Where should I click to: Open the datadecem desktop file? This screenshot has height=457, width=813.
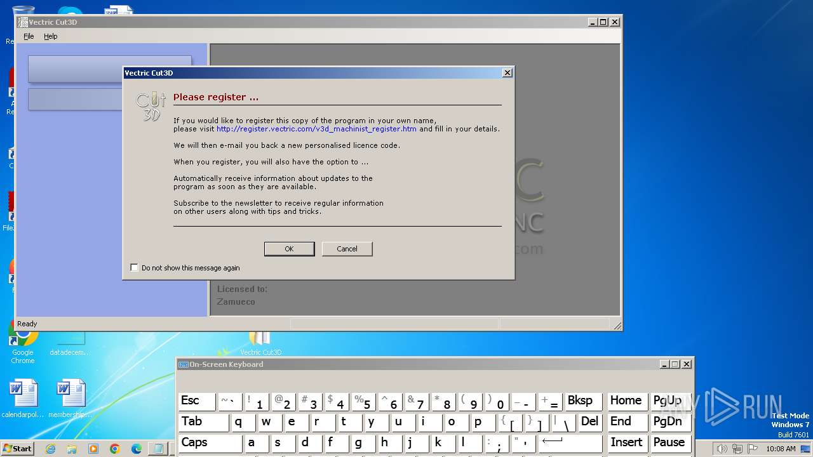pos(70,343)
